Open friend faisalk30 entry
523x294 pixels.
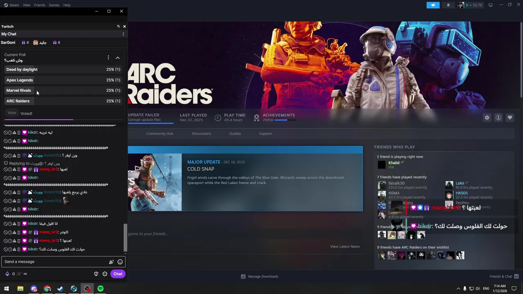tap(396, 183)
